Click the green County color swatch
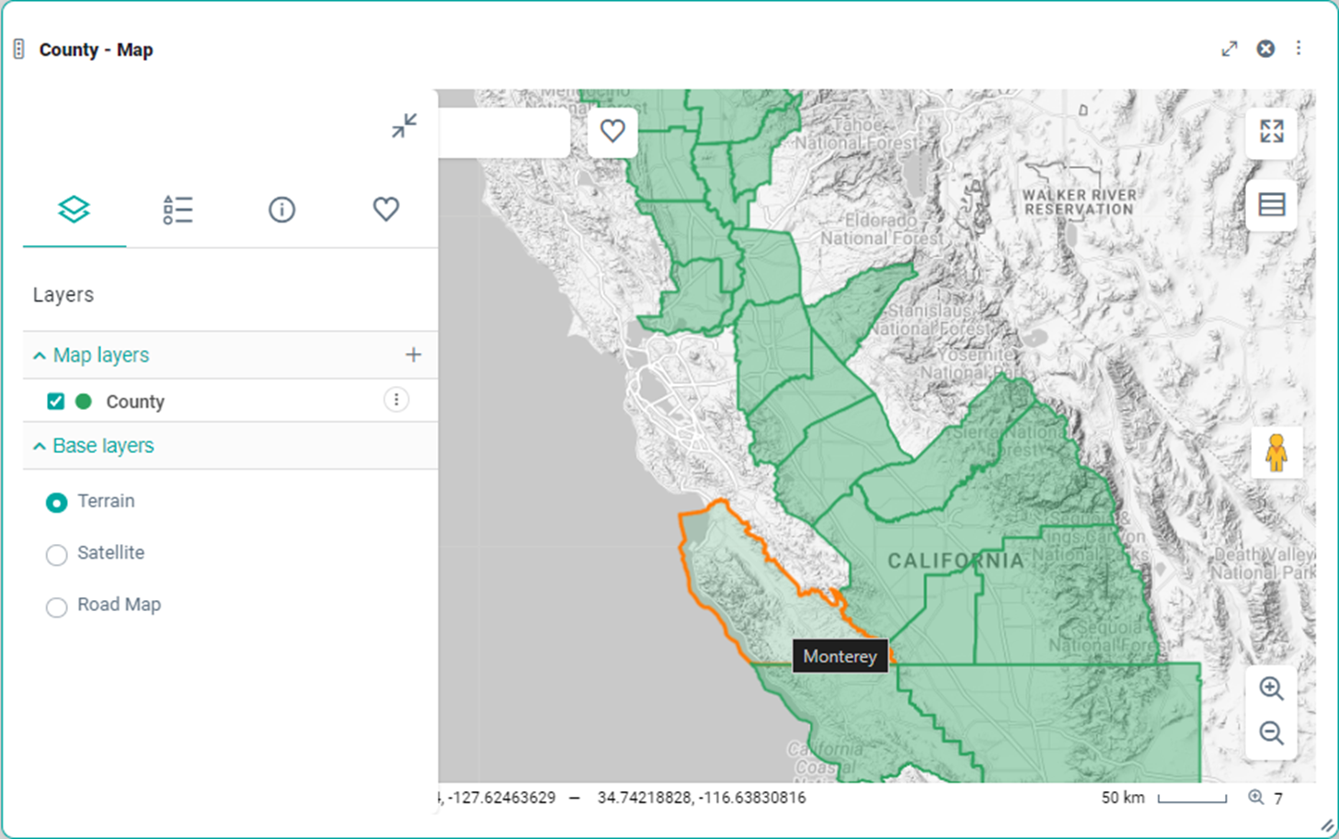This screenshot has height=839, width=1339. tap(84, 402)
